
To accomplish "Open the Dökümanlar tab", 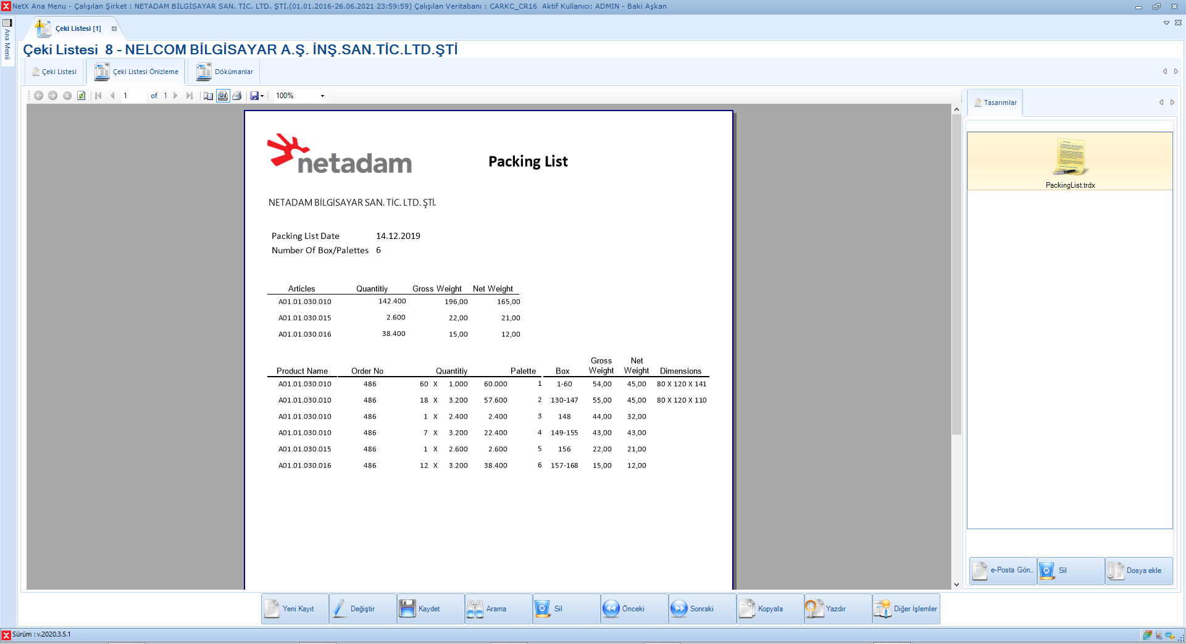I will point(225,72).
